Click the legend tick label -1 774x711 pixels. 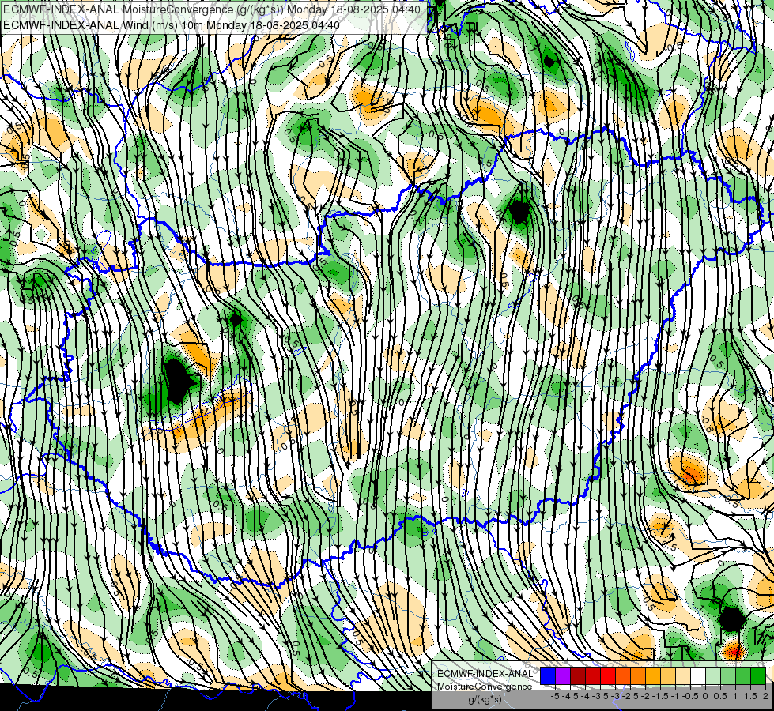[x=675, y=696]
